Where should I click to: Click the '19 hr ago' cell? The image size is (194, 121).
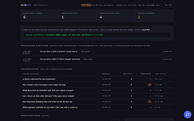159,102
